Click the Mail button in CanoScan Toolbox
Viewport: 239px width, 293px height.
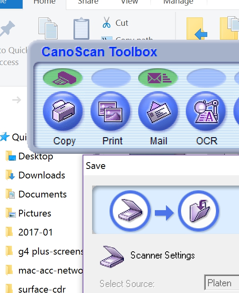click(158, 111)
